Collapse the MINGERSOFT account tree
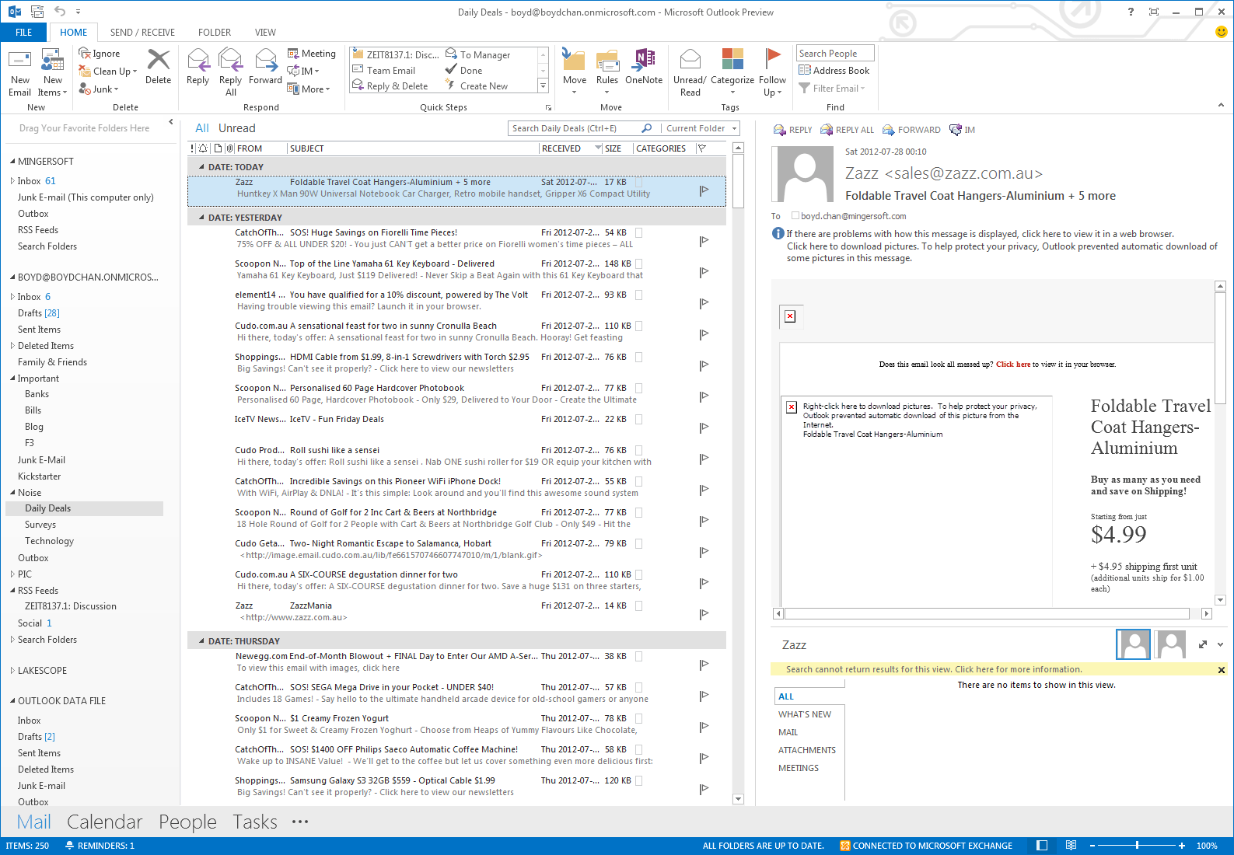 tap(12, 162)
